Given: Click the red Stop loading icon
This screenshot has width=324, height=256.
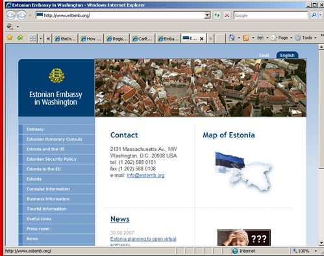Looking at the screenshot, I should [x=227, y=16].
